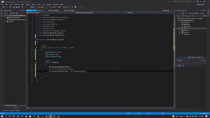Select frmAY.cs in Solution Explorer
Screen dimensions: 210x118
(x=186, y=32)
